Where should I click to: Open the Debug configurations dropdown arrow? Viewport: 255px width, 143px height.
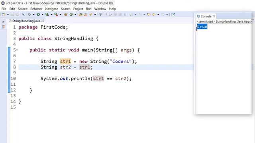click(33, 14)
